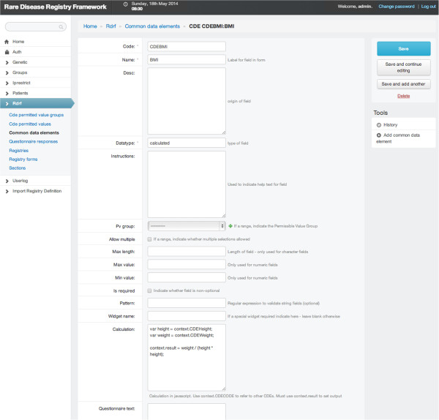Click the green plus icon beside Pv group
Viewport: 439px width, 420px height.
point(230,227)
